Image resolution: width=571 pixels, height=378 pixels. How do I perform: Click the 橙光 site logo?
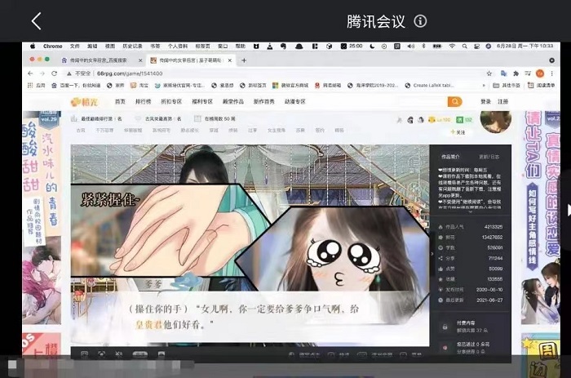[x=85, y=102]
